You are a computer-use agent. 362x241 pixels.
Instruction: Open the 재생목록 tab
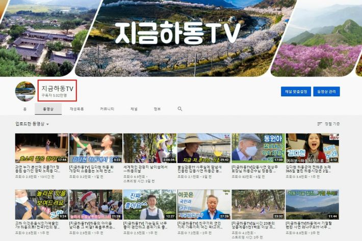(76, 109)
